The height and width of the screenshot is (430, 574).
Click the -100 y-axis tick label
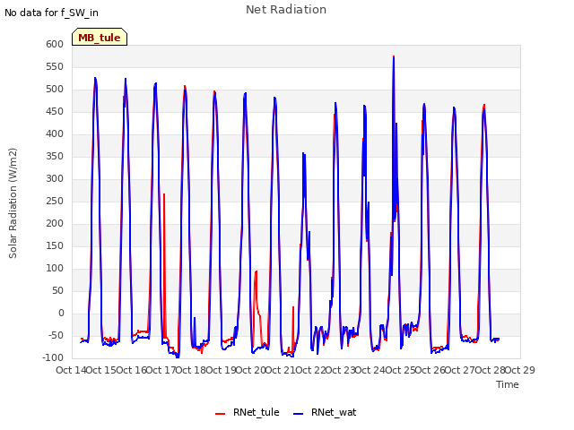pos(53,357)
